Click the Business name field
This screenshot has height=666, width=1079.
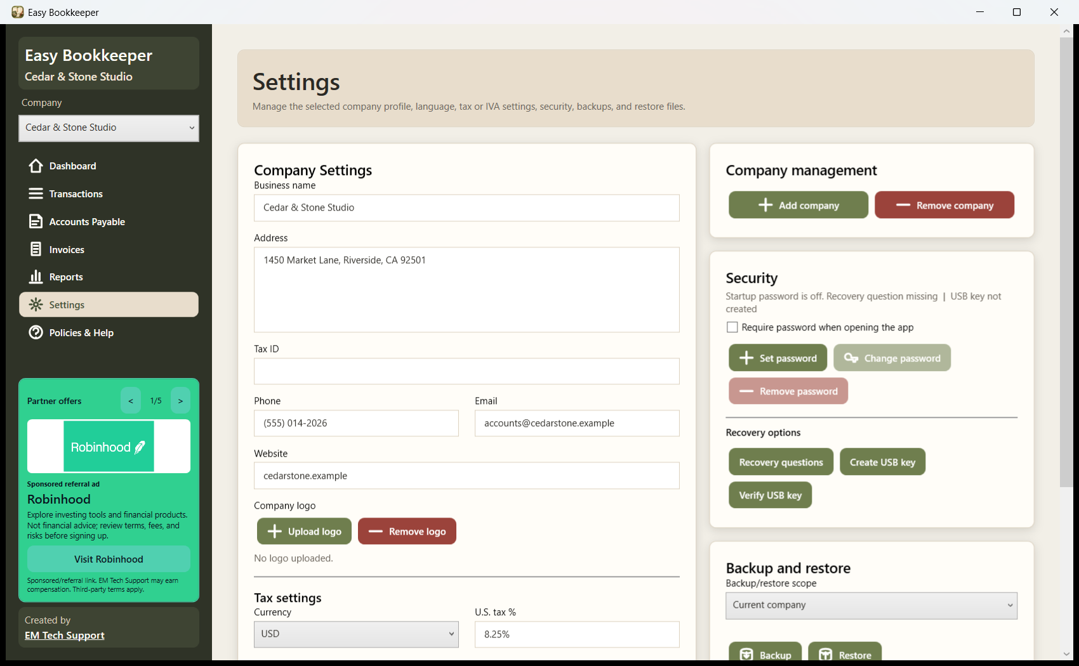(467, 207)
